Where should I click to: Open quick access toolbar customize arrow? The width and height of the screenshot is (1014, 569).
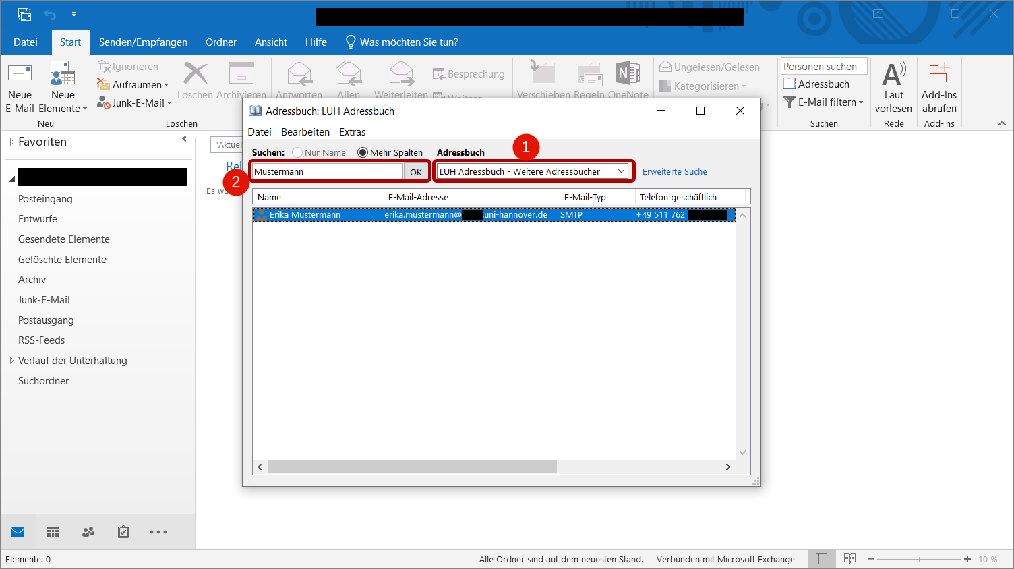pyautogui.click(x=73, y=13)
